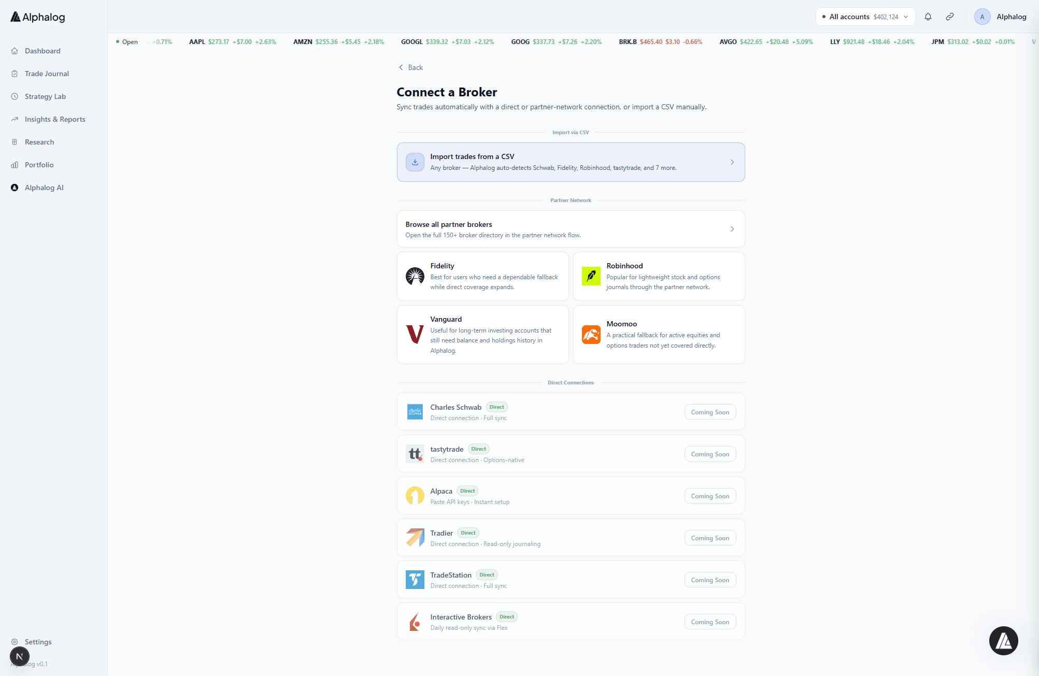Open Insights & Reports menu item
Image resolution: width=1039 pixels, height=676 pixels.
point(55,119)
